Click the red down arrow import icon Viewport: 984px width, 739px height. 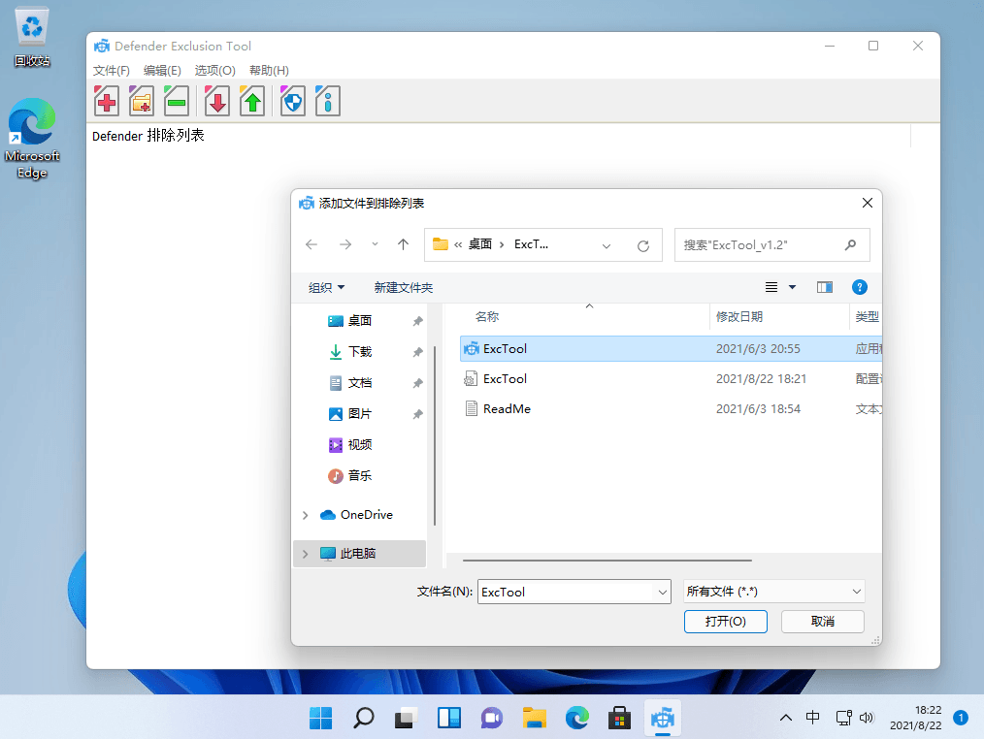tap(217, 100)
